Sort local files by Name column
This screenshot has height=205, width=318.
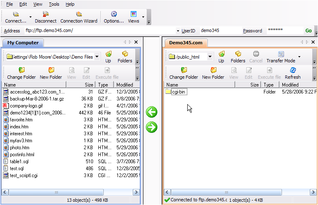tap(33, 85)
